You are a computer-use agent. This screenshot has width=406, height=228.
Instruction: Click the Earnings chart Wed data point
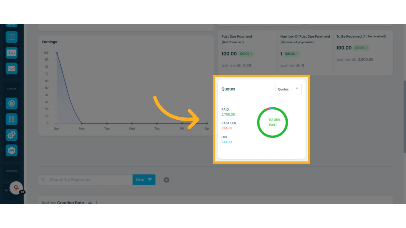pos(132,123)
